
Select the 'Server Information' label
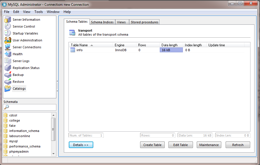(26, 20)
